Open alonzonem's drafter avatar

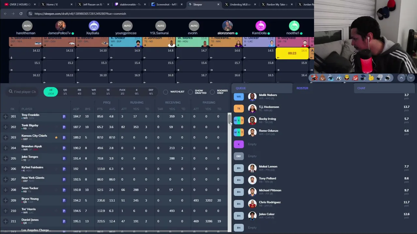[227, 26]
